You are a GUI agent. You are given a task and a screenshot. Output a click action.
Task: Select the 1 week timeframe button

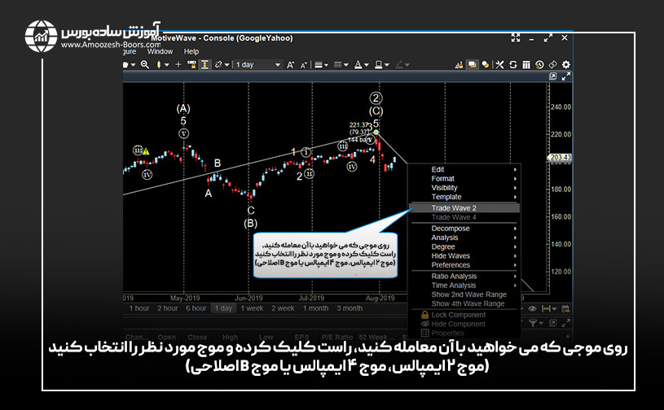tap(252, 308)
